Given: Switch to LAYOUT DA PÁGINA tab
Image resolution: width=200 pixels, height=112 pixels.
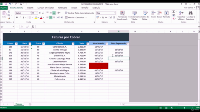Looking at the screenshot, I should click(46, 8).
